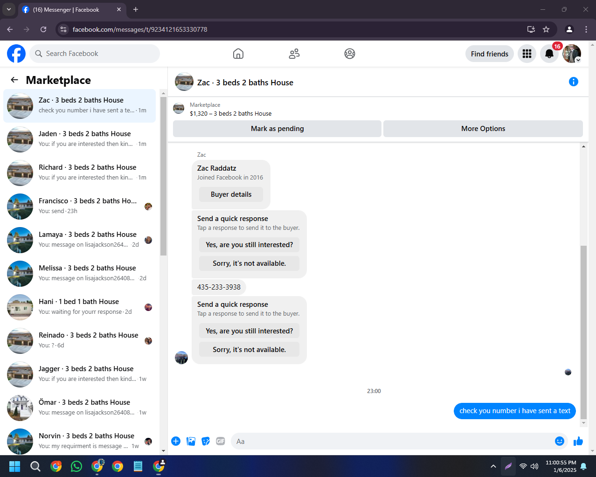This screenshot has width=596, height=477.
Task: Open Lamaya 3 beds 2 baths conversation
Action: 79,240
